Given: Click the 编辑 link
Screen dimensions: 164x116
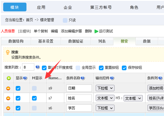Looking at the screenshot, I should click(54, 31).
